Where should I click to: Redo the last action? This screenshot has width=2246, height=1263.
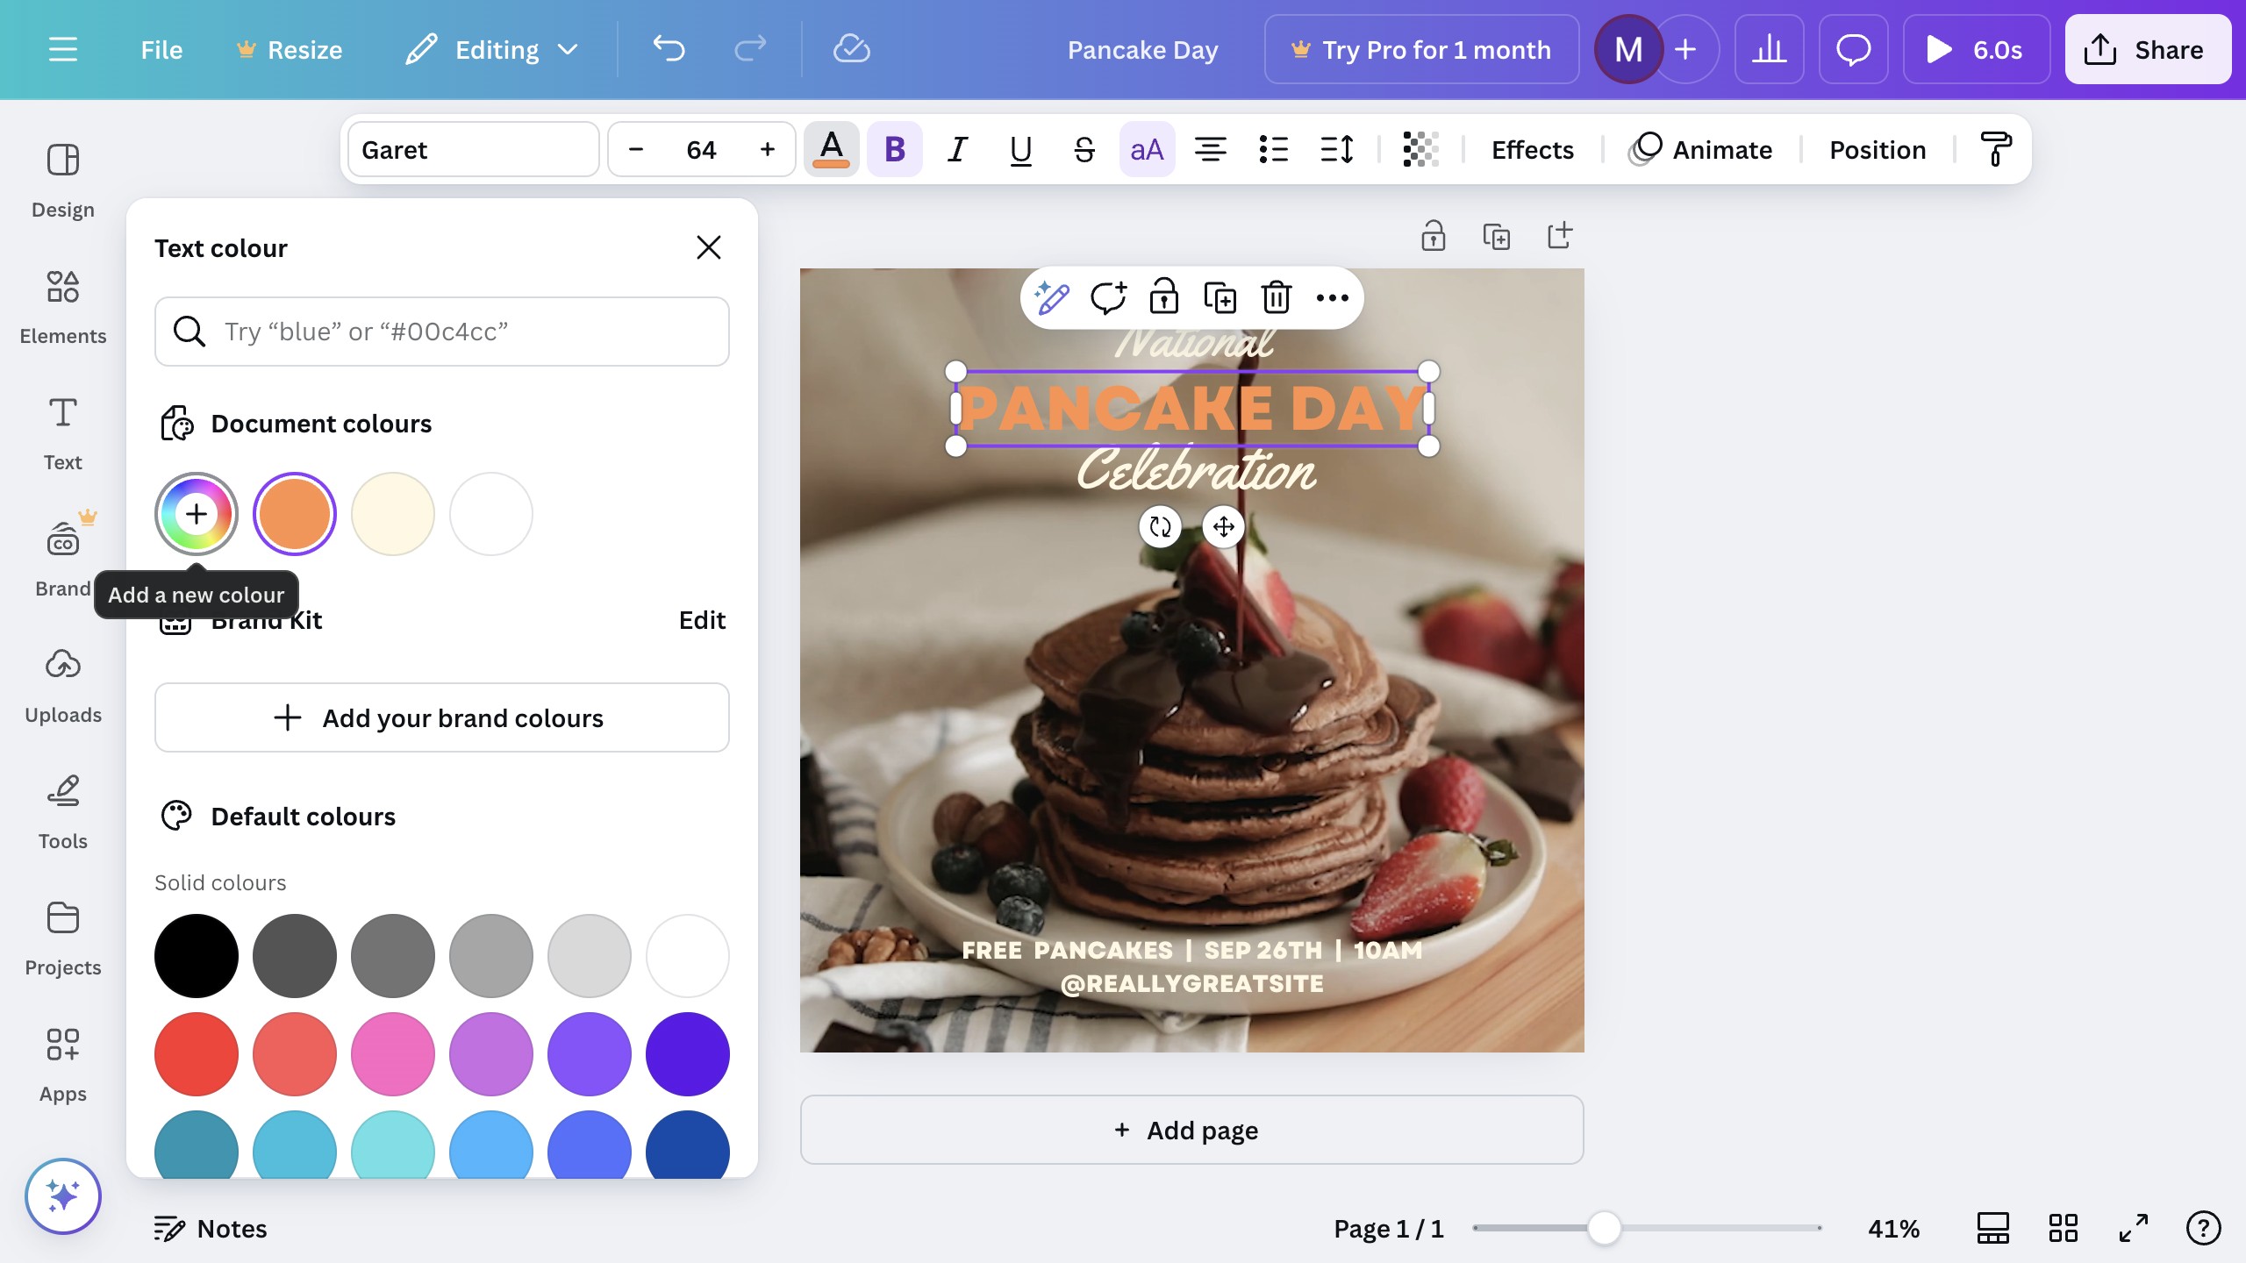pos(750,50)
